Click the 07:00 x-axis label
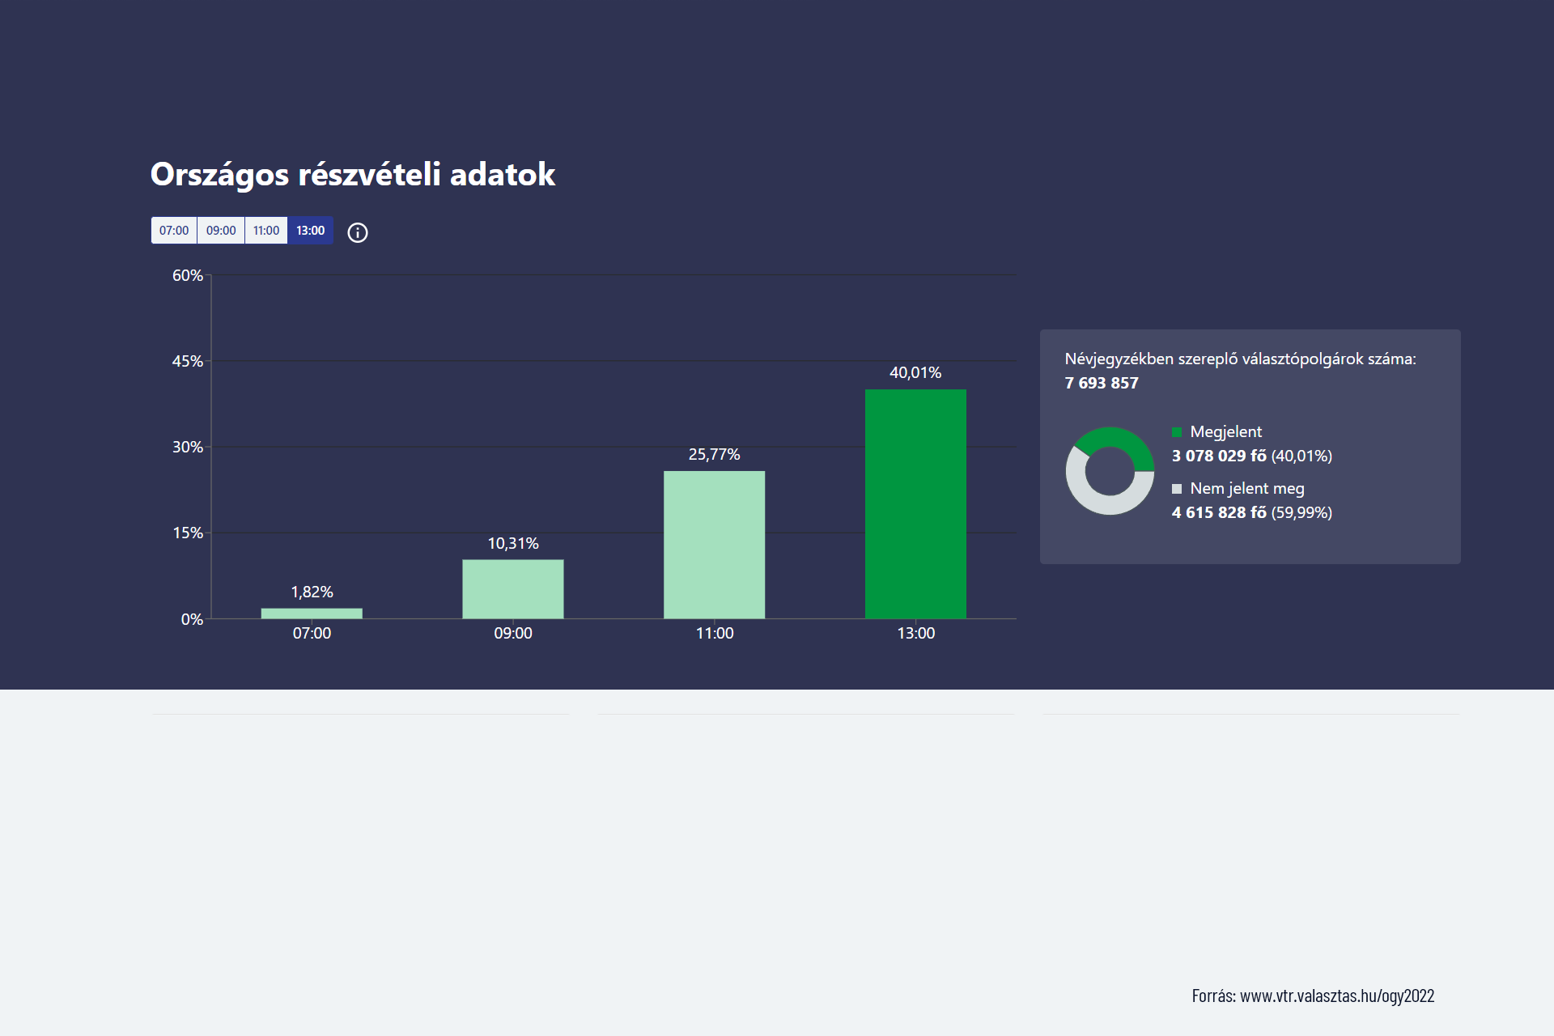The height and width of the screenshot is (1036, 1554). point(312,634)
